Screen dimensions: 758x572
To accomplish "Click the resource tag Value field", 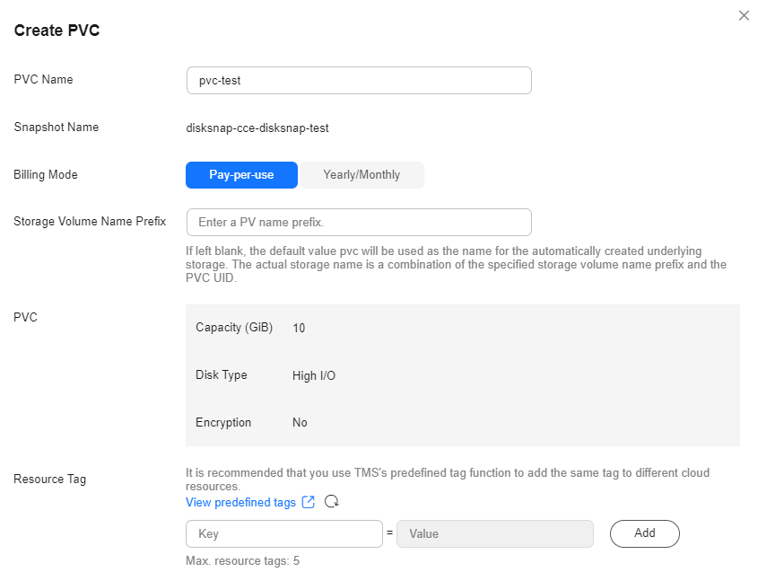I will (x=495, y=533).
